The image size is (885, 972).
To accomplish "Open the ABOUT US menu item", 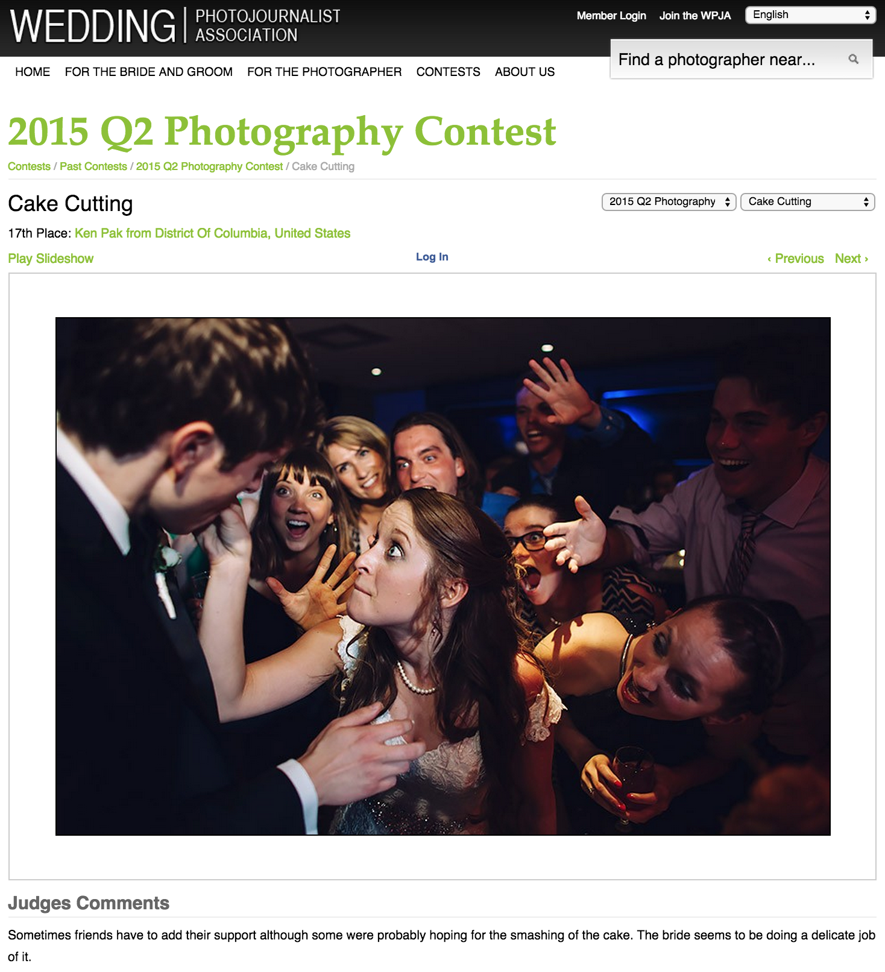I will (x=525, y=72).
